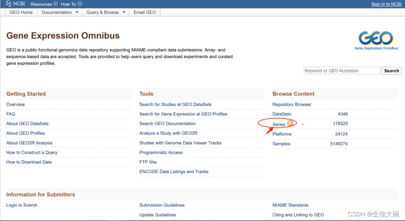Open Citing and Linking to GEO
Image resolution: width=405 pixels, height=221 pixels.
tap(298, 215)
